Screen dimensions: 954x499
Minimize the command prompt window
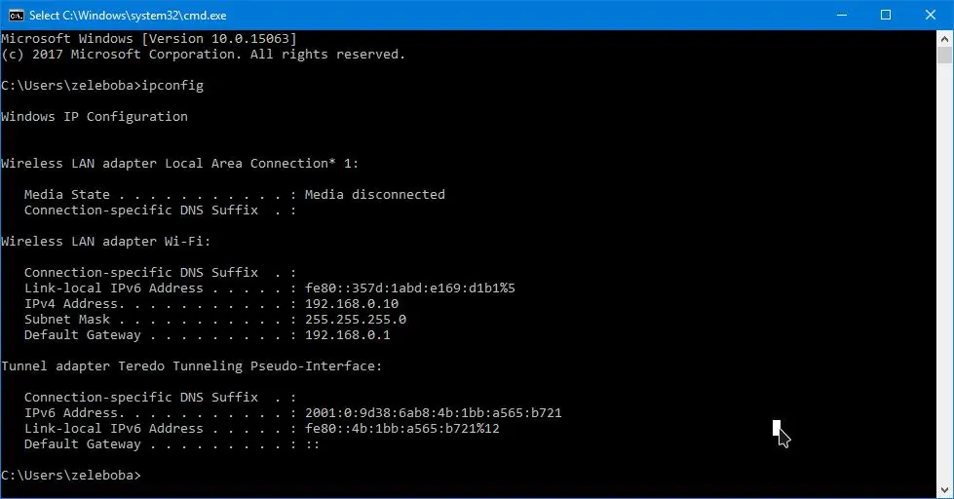tap(842, 16)
